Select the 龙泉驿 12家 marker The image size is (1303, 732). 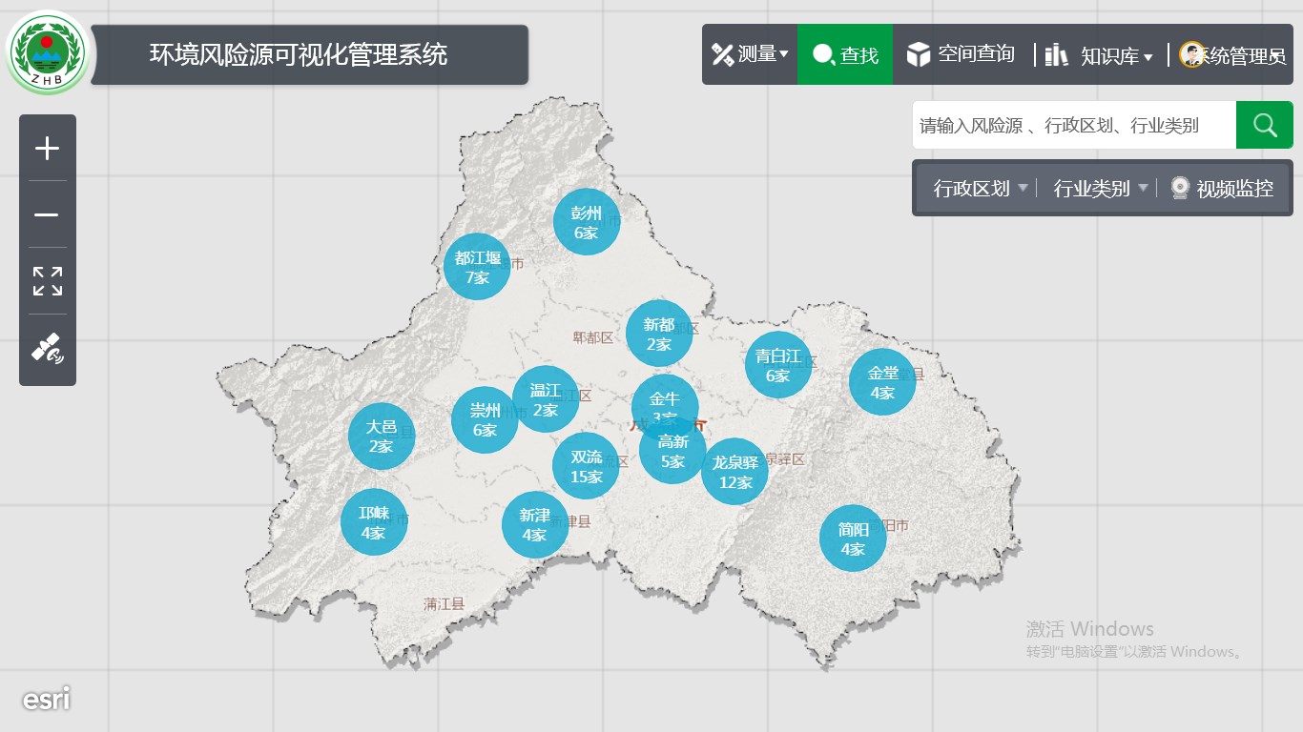[734, 472]
